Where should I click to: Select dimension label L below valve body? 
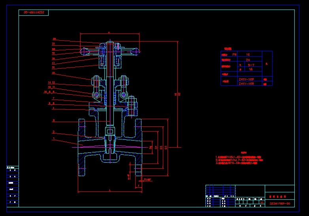tap(109, 191)
